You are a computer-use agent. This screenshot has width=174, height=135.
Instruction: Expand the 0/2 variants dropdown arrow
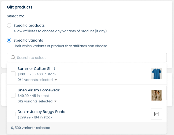55,101
